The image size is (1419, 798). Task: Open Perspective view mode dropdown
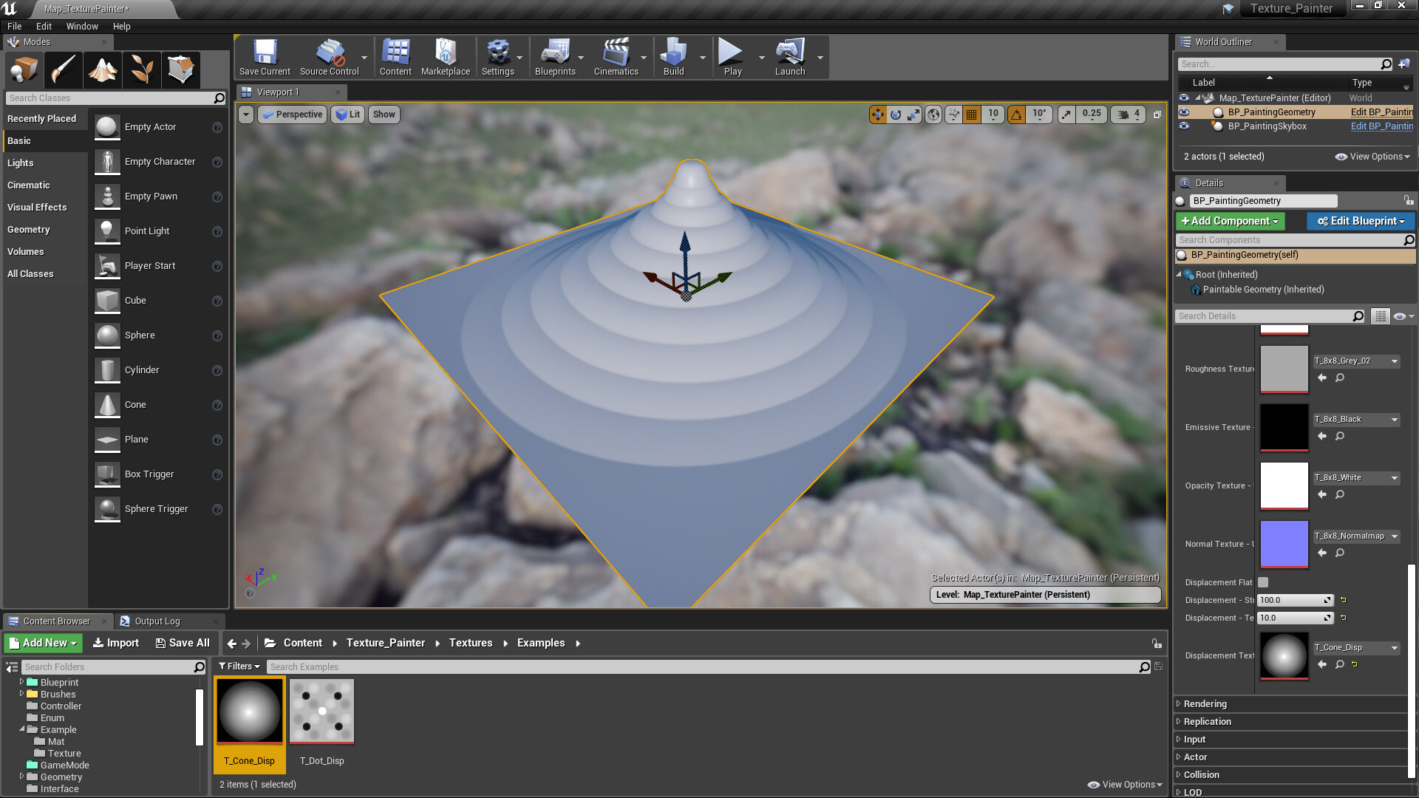point(293,115)
